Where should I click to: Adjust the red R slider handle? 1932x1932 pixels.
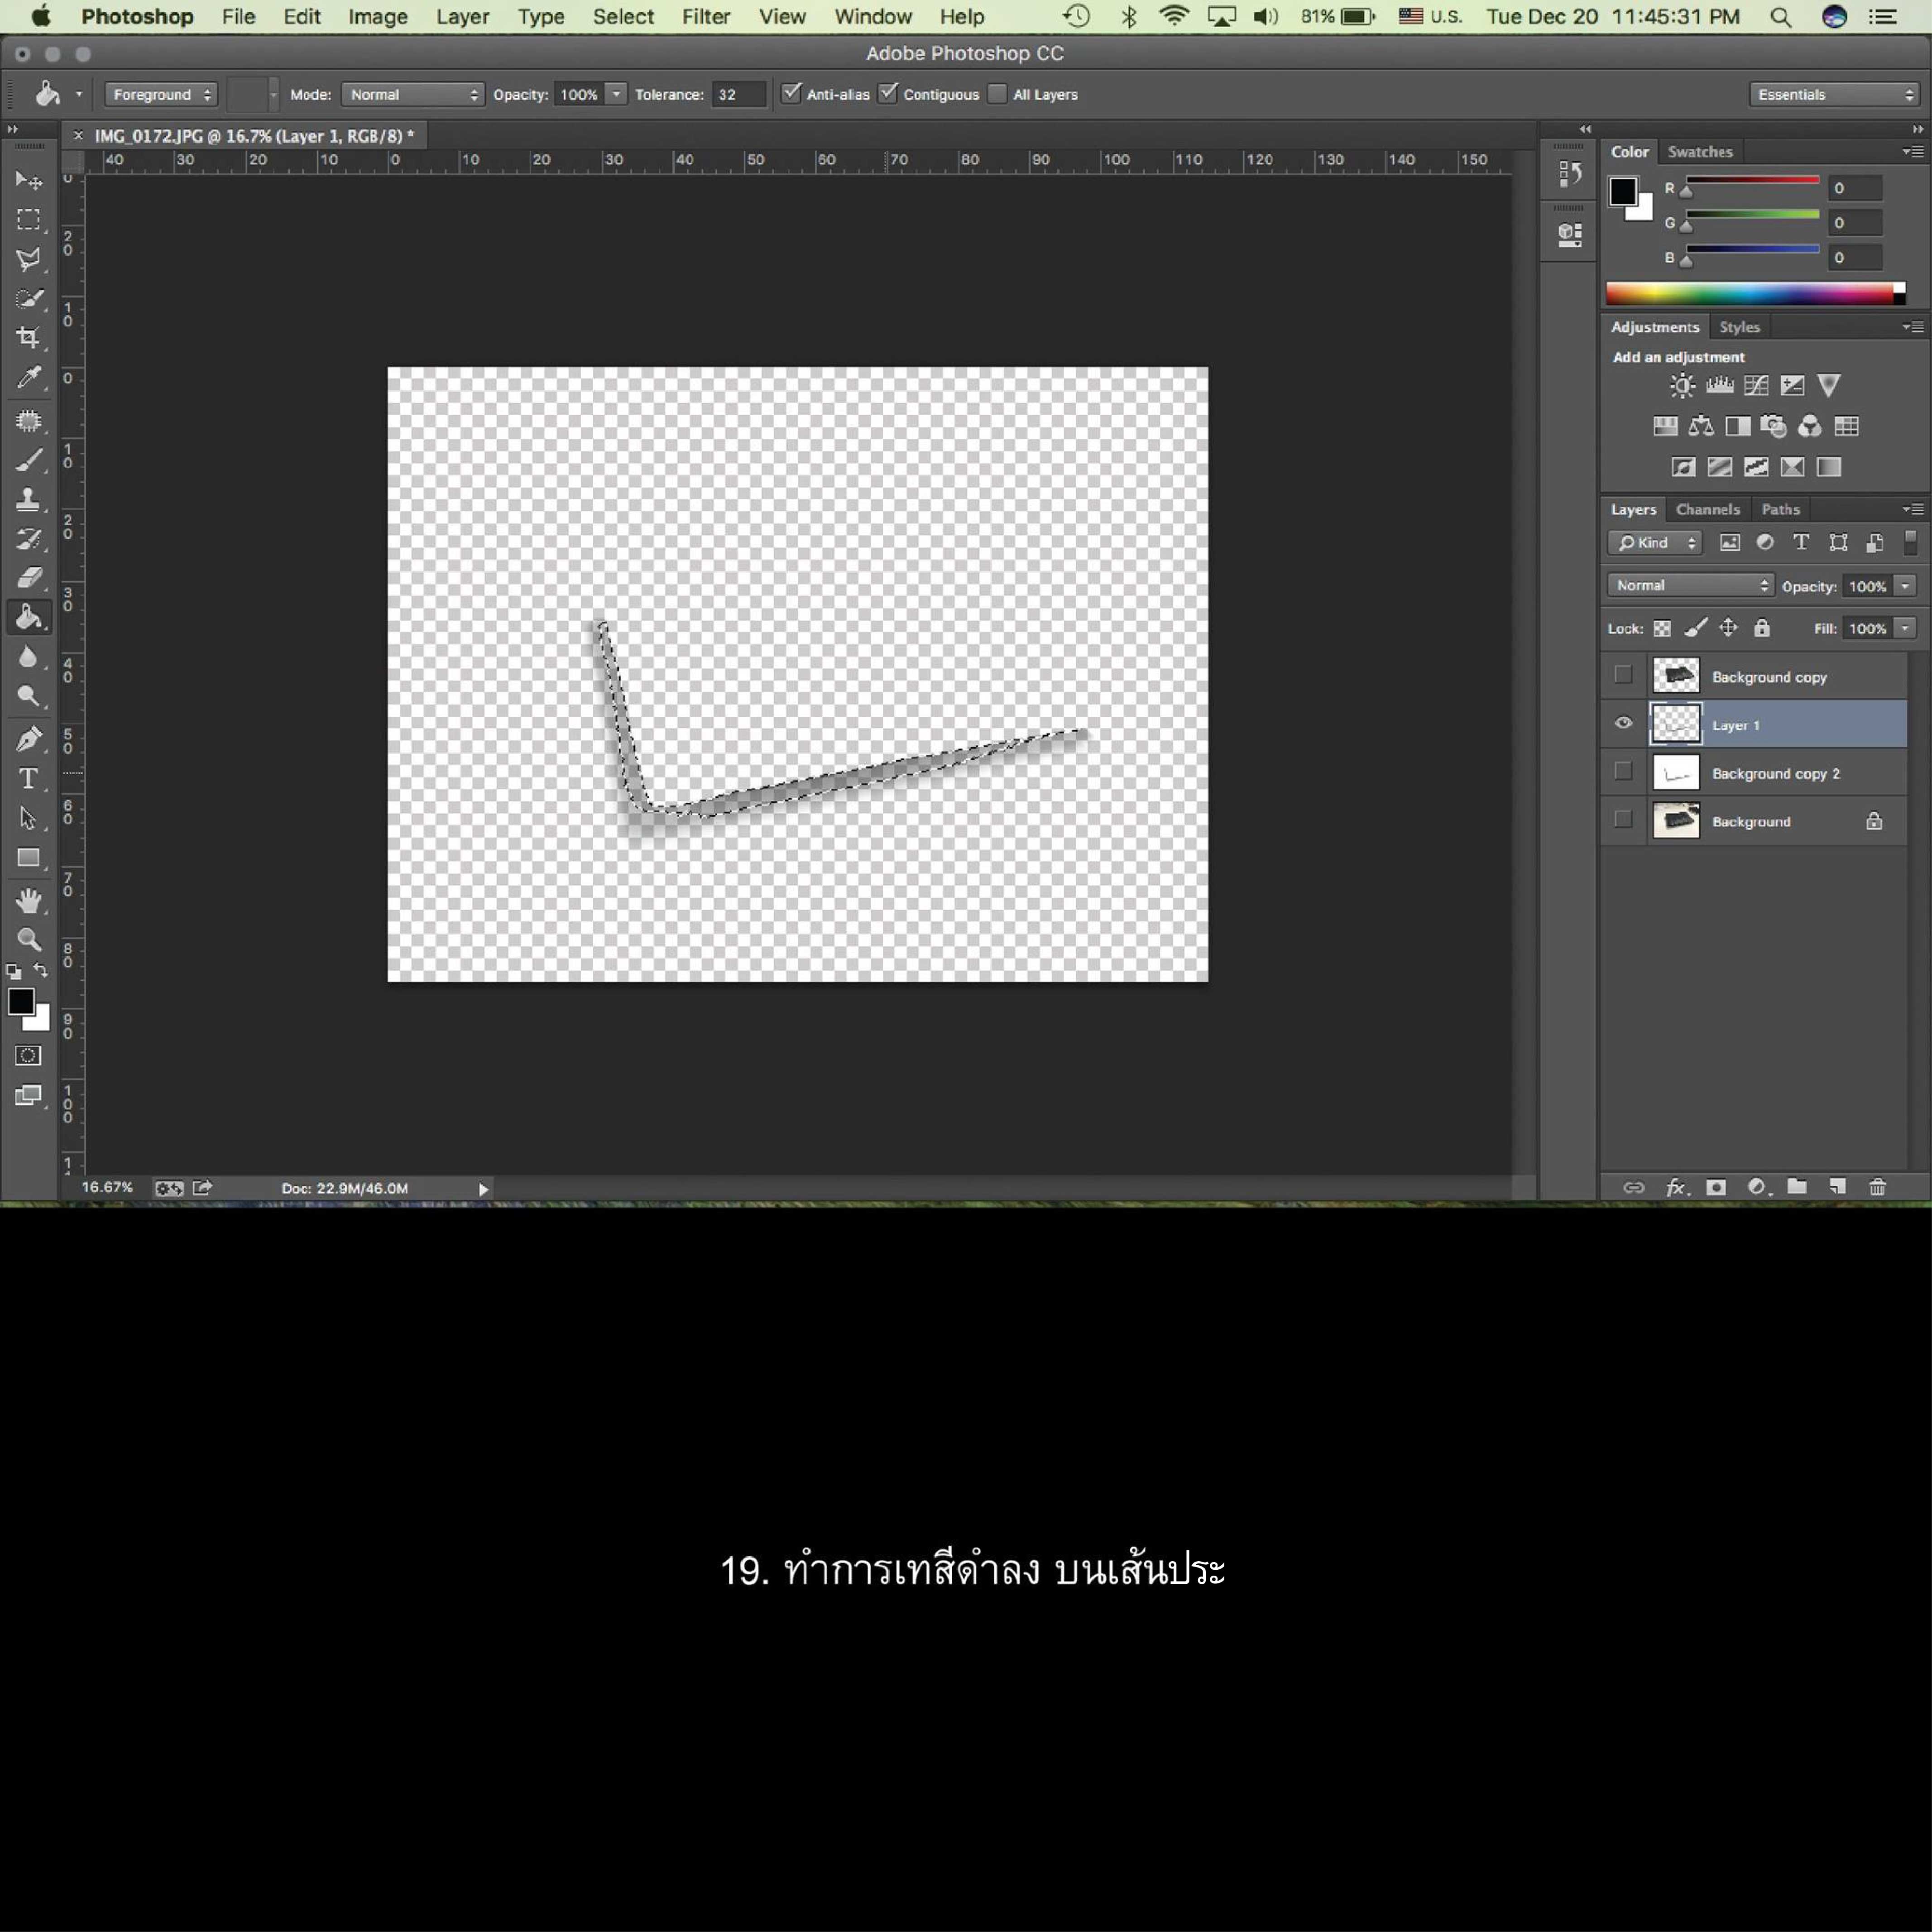[1686, 191]
